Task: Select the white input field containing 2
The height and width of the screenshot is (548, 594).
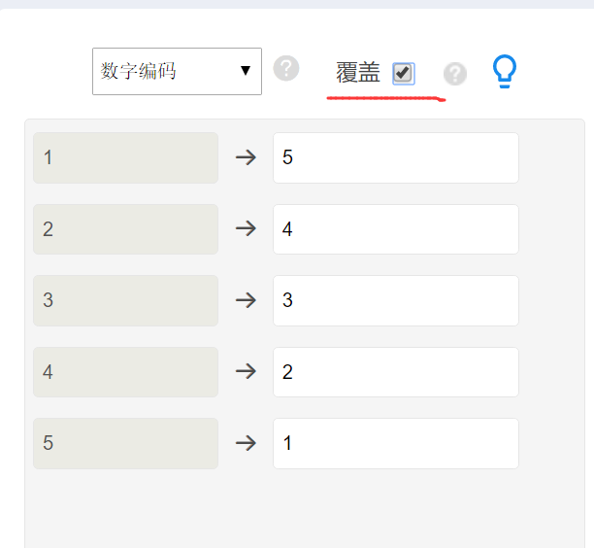Action: point(395,372)
